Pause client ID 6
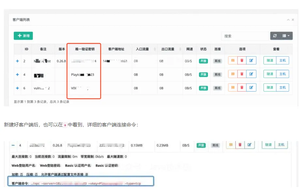This screenshot has height=195, width=302. tap(233, 88)
